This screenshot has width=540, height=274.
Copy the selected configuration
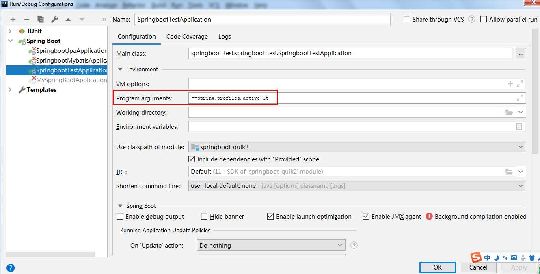pos(41,20)
